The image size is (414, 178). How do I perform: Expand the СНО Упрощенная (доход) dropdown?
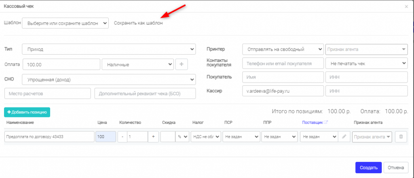coord(109,79)
